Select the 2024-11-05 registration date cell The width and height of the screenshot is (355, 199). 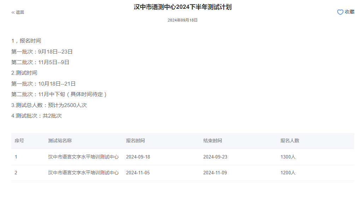[138, 173]
